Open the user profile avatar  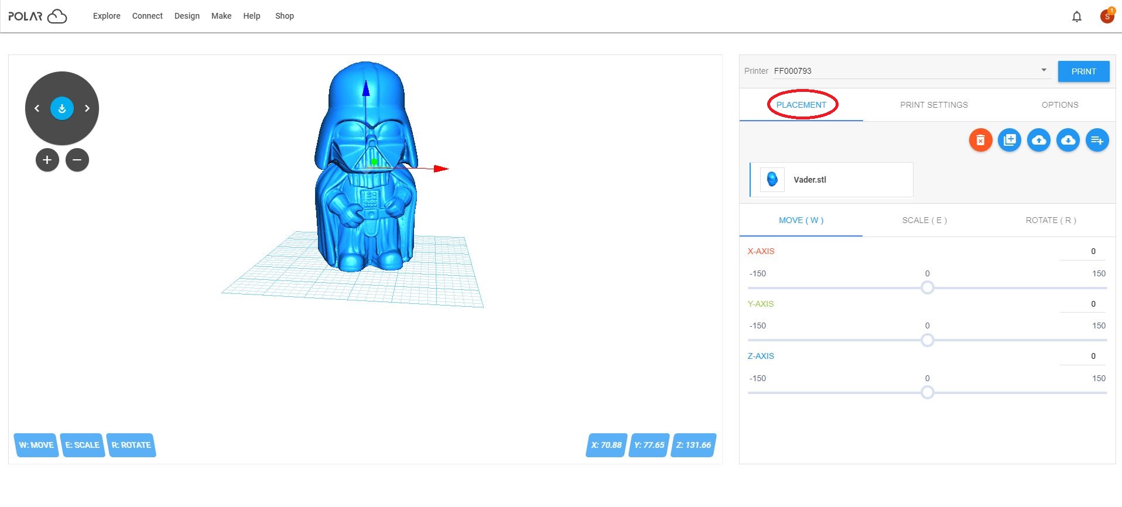pos(1107,16)
